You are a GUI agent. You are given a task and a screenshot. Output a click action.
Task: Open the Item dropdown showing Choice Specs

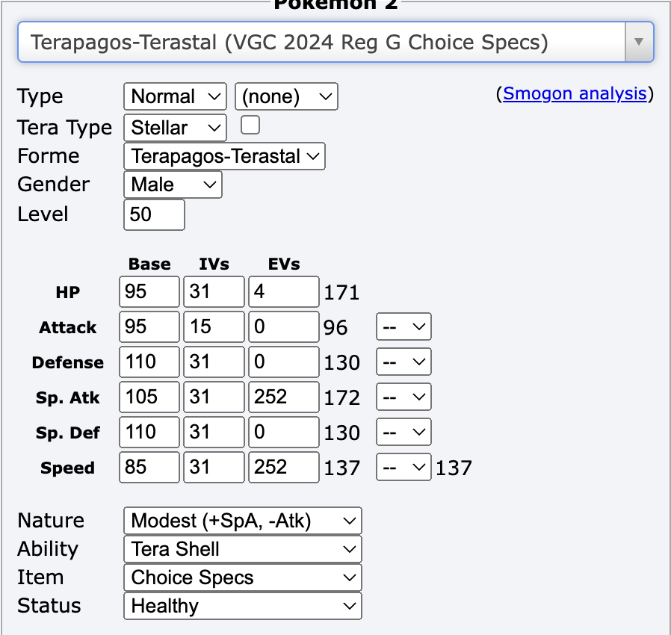click(243, 577)
